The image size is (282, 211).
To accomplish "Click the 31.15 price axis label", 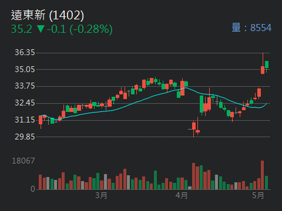I will 25,120.
